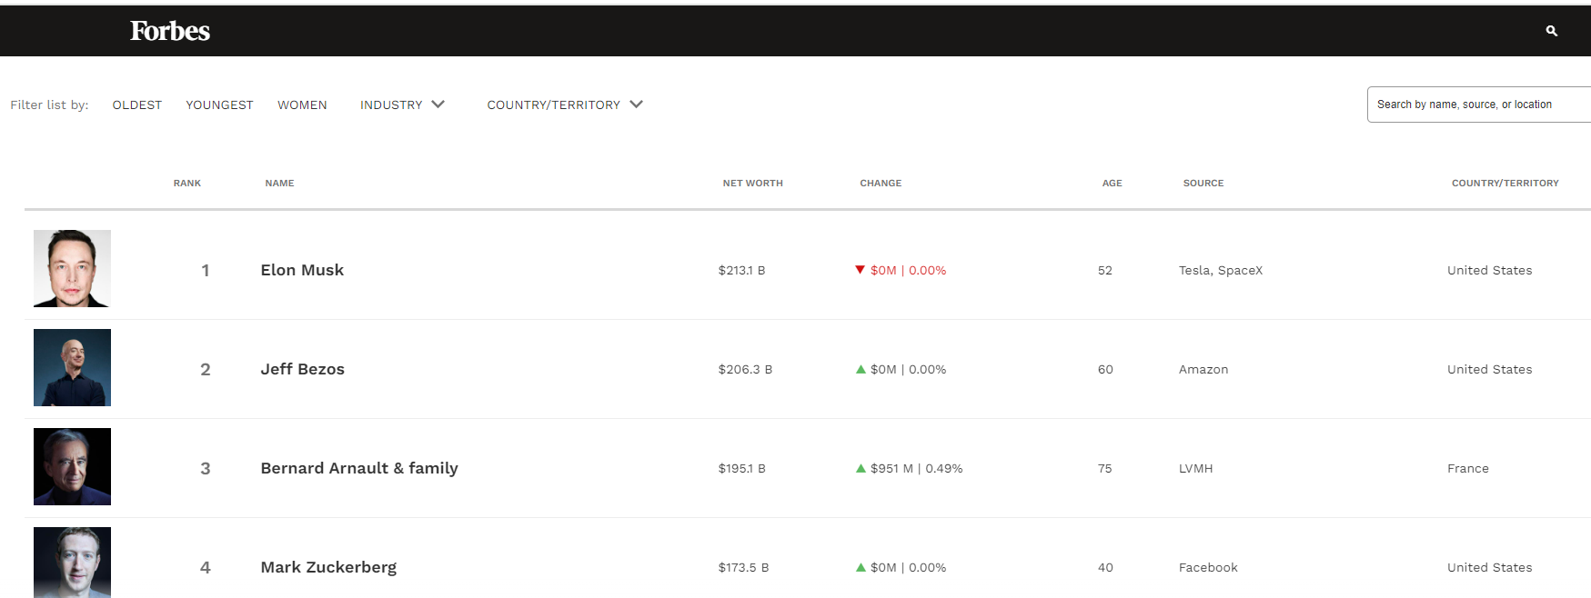Expand the COUNTRY/TERRITORY filter dropdown

[x=565, y=105]
